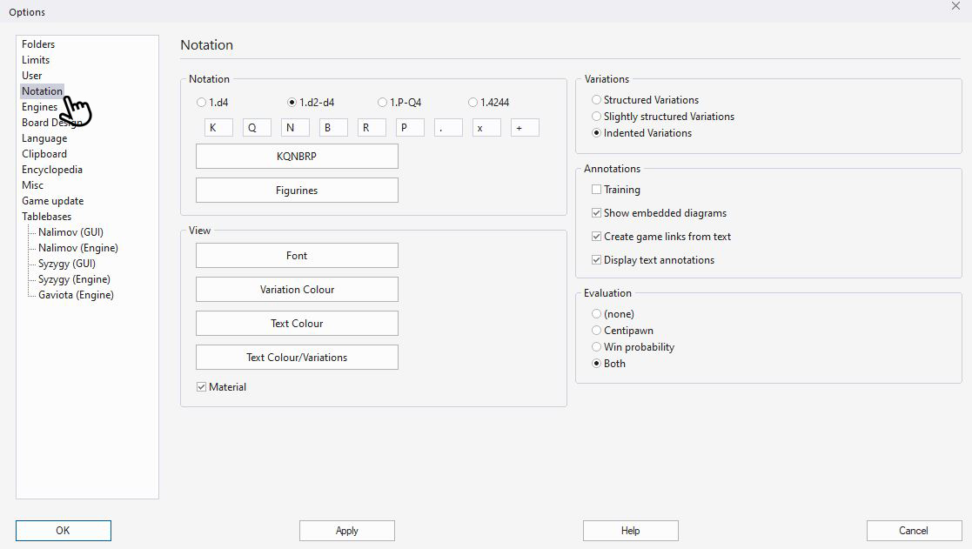Edit the period separator field
Screen dimensions: 972x549
click(x=449, y=128)
